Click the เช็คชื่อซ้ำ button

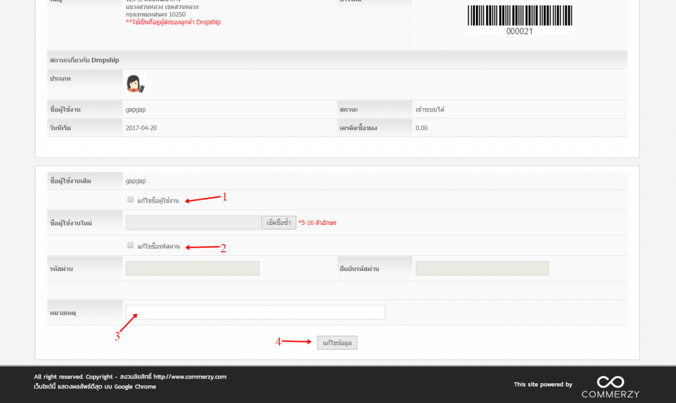point(279,222)
